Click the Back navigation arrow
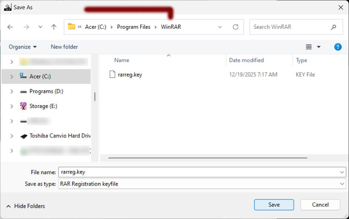Viewport: 349px width, 219px height. point(10,27)
